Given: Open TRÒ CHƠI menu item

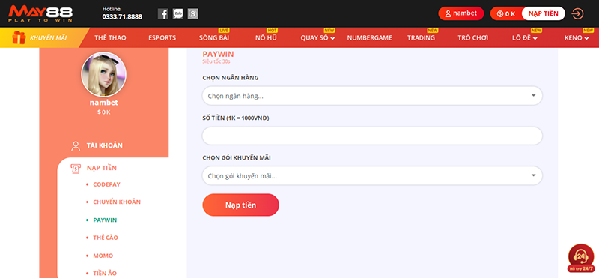Looking at the screenshot, I should (x=473, y=38).
